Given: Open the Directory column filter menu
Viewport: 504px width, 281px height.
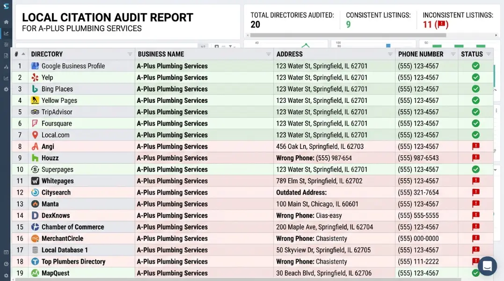Looking at the screenshot, I should click(130, 54).
